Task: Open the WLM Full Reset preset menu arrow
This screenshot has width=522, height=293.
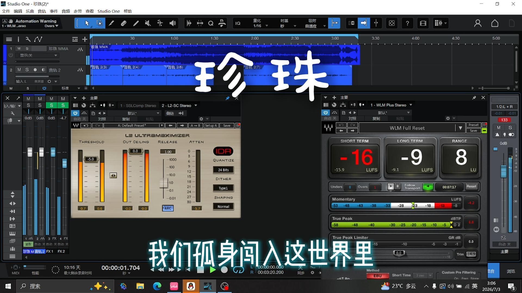Action: 460,128
